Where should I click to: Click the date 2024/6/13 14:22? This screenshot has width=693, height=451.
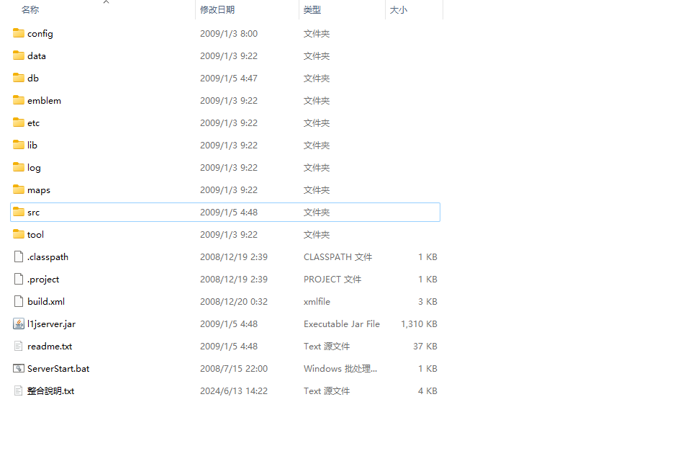[234, 390]
